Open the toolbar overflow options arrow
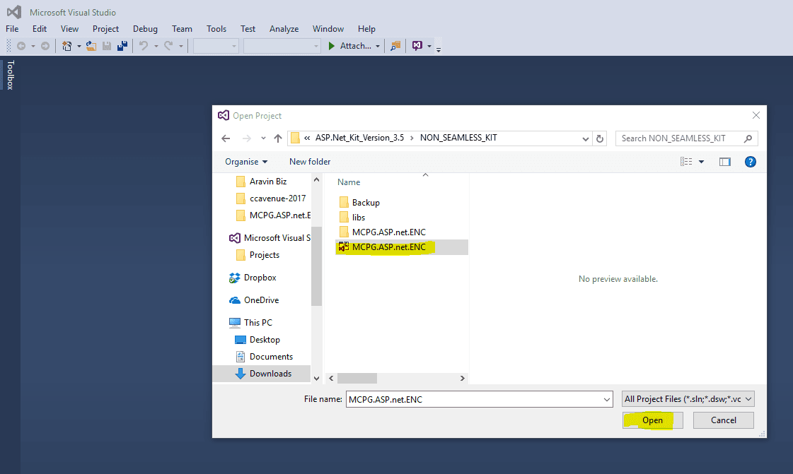The height and width of the screenshot is (474, 793). [x=439, y=49]
